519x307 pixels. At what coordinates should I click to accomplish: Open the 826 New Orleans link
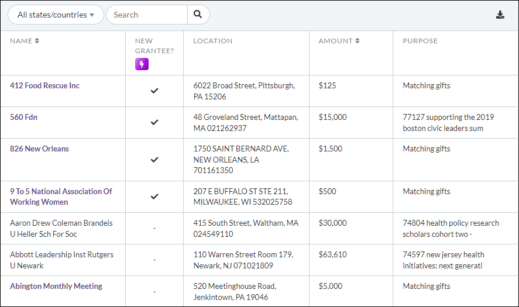(x=39, y=149)
